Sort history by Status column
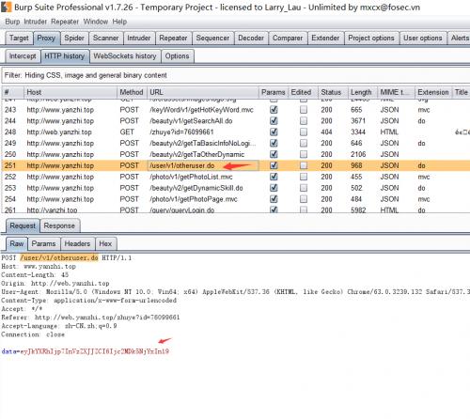Viewport: 470px width, 419px height. [x=332, y=92]
